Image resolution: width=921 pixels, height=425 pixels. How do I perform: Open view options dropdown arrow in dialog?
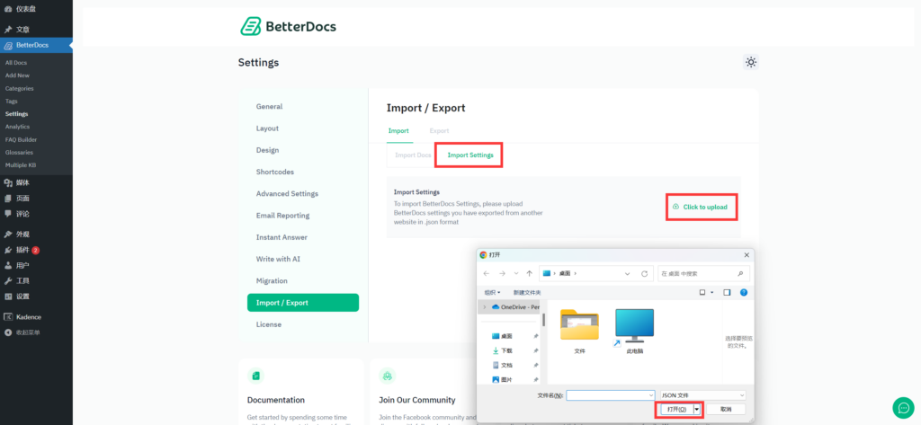712,292
